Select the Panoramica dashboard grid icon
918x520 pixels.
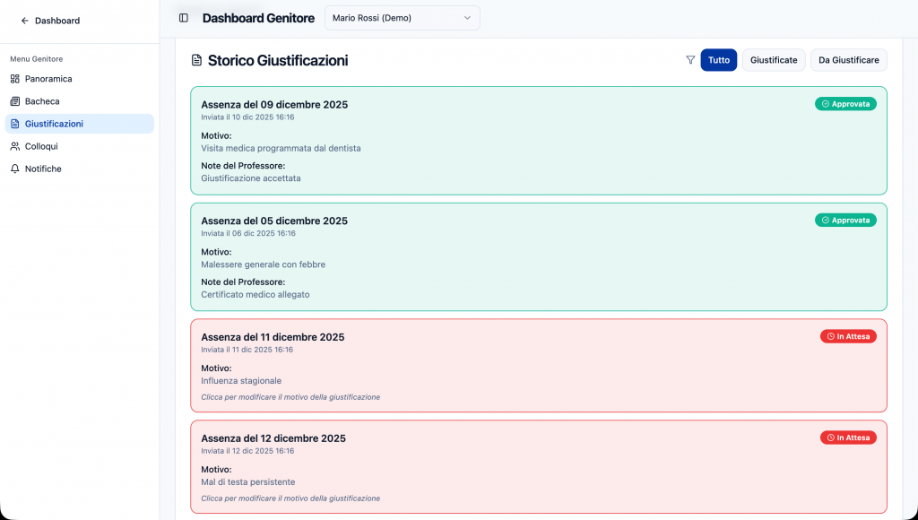[x=15, y=79]
